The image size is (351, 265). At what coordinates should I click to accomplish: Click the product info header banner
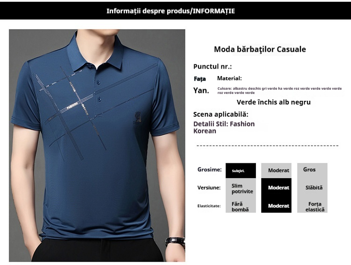tap(175, 11)
